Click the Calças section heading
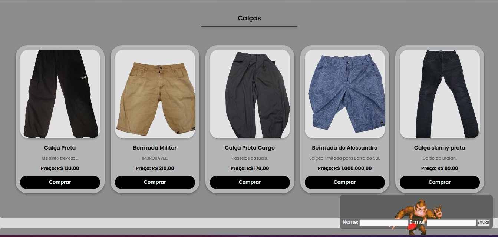 pos(249,18)
